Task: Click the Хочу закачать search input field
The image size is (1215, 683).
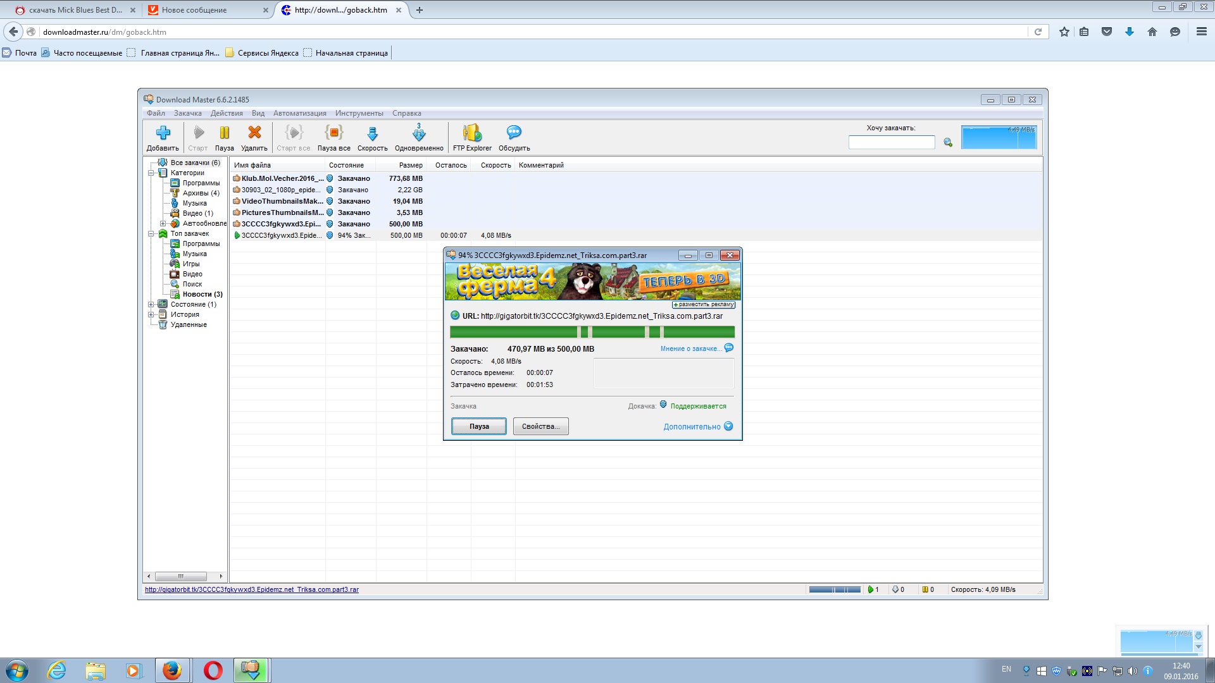Action: click(892, 143)
